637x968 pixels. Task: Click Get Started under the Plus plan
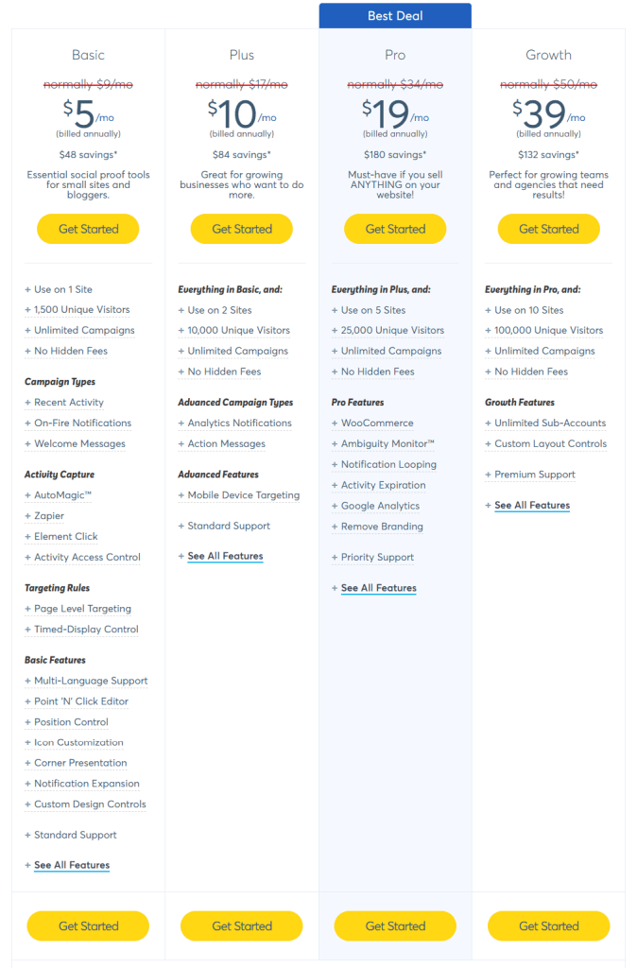tap(241, 229)
